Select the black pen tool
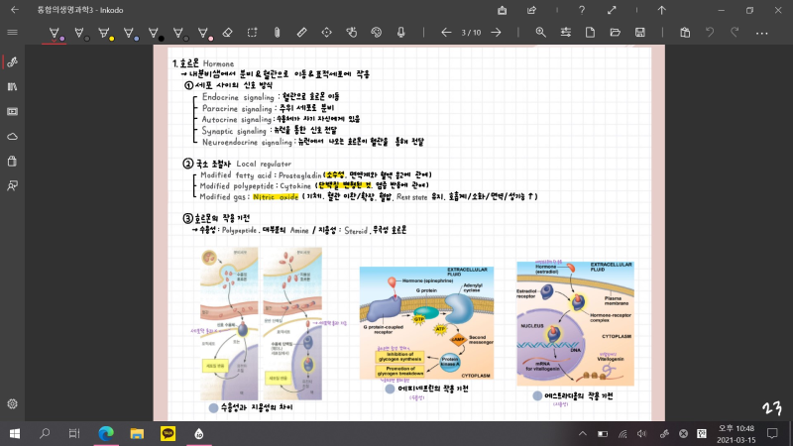The height and width of the screenshot is (446, 793). [155, 34]
